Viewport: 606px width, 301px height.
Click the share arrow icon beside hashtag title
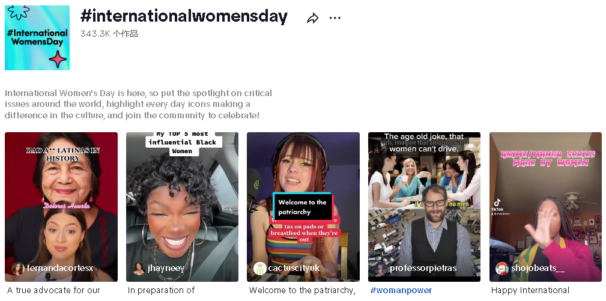pos(312,18)
